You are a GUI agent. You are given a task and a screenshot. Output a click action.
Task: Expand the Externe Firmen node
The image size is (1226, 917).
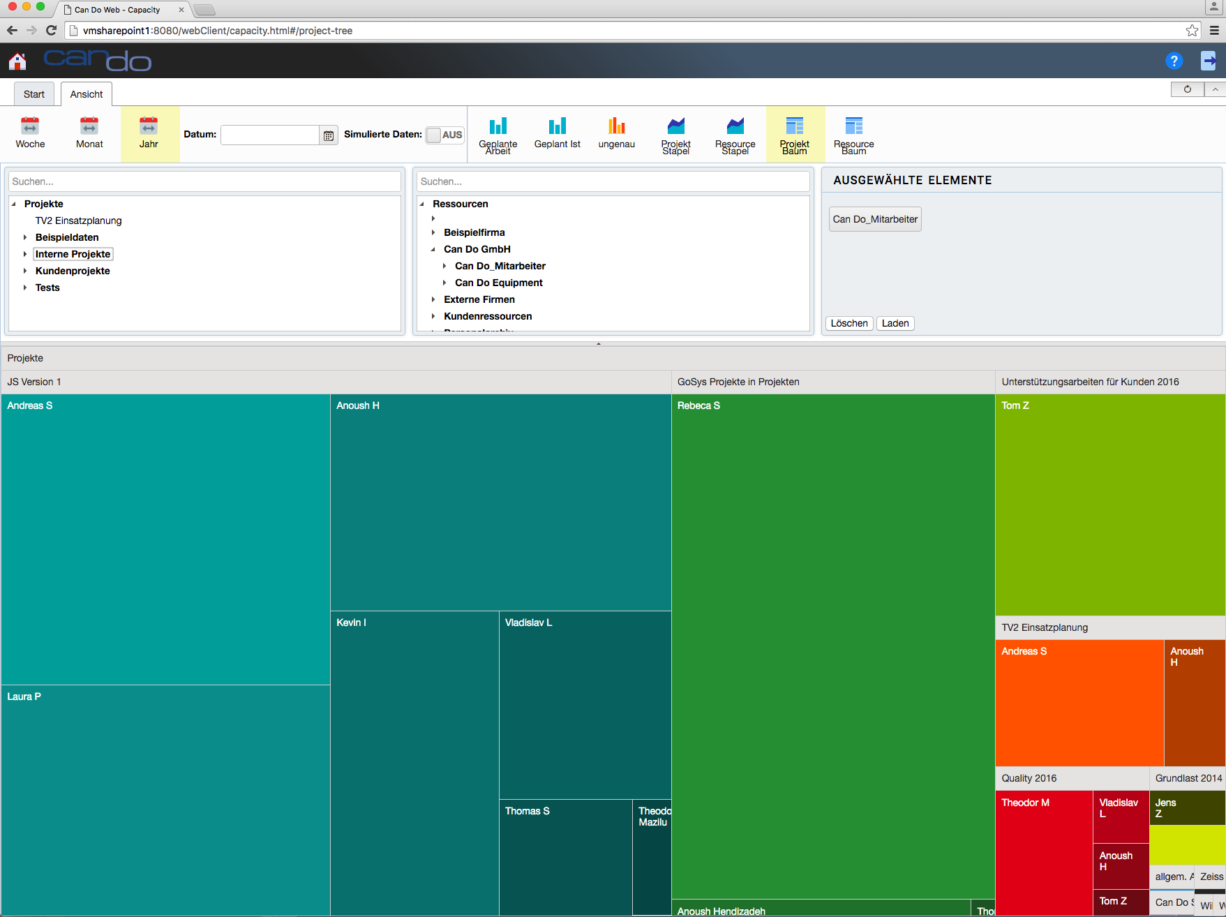tap(433, 299)
